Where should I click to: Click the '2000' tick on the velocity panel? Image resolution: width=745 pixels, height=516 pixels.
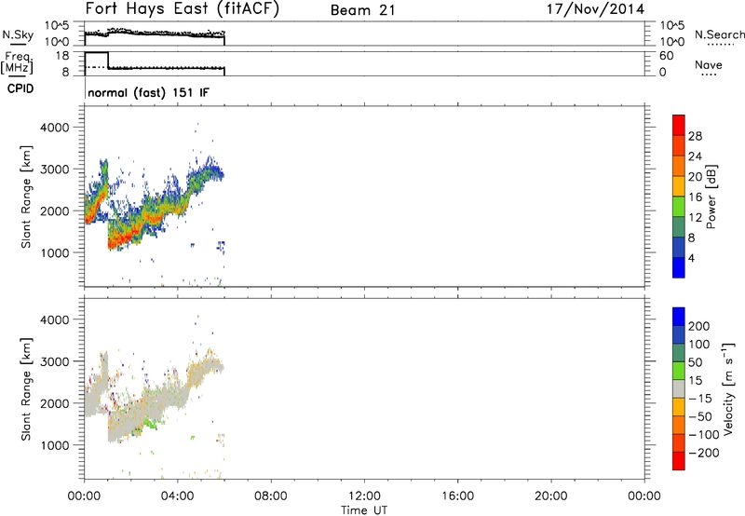[x=54, y=403]
